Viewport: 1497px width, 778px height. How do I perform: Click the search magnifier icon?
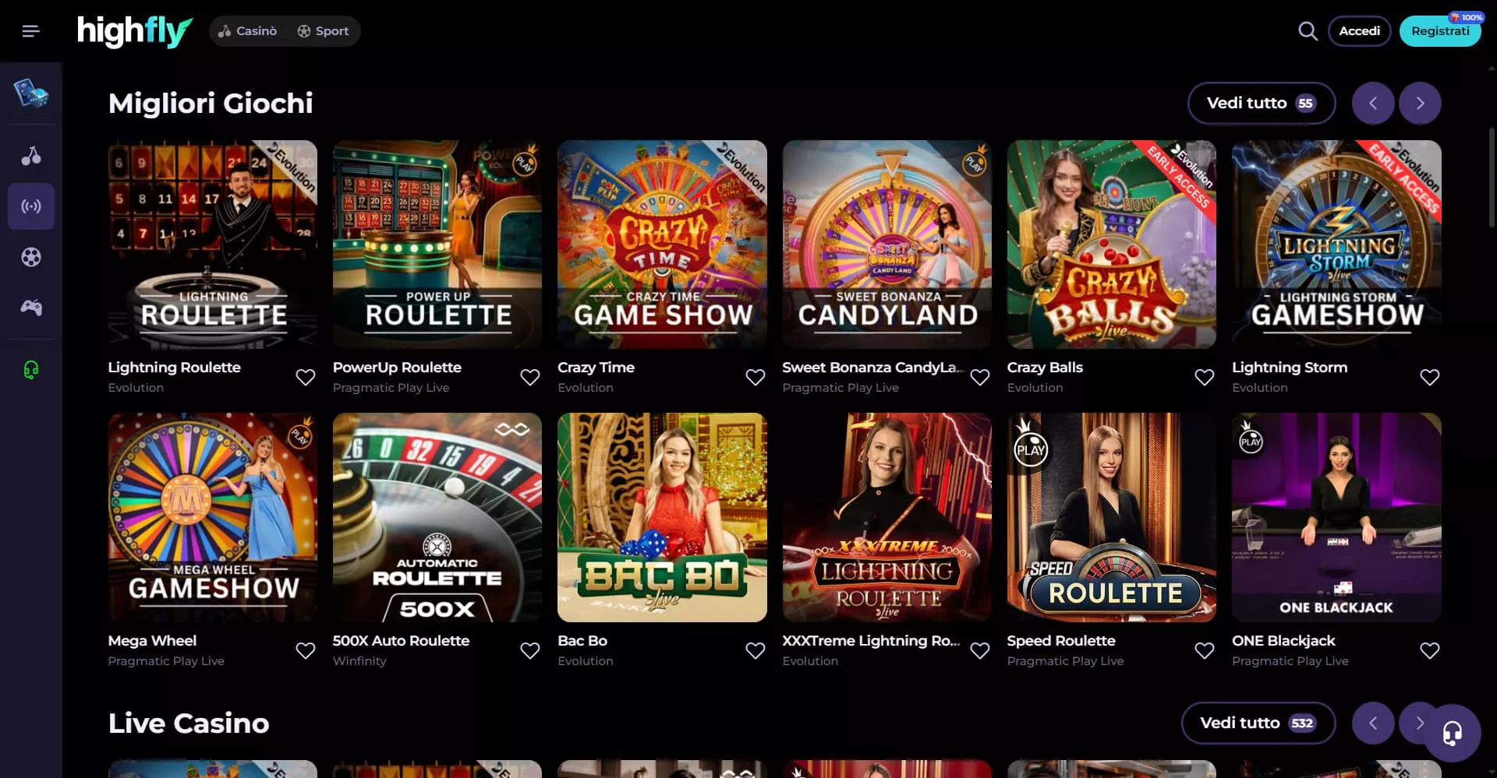pyautogui.click(x=1308, y=31)
